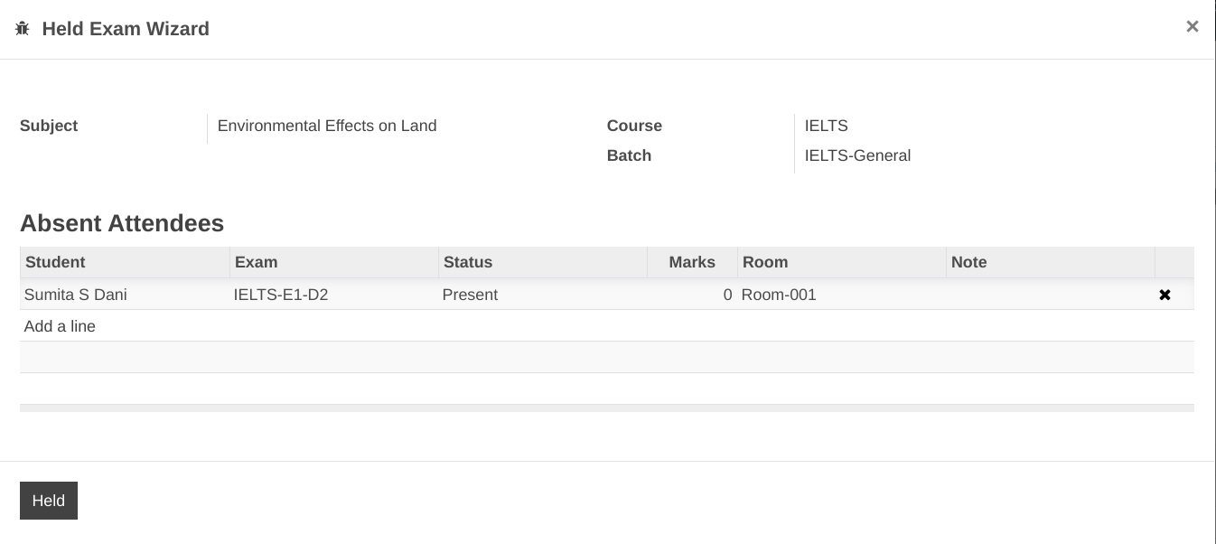Click the debug bug icon in header
The image size is (1216, 544).
pos(23,29)
